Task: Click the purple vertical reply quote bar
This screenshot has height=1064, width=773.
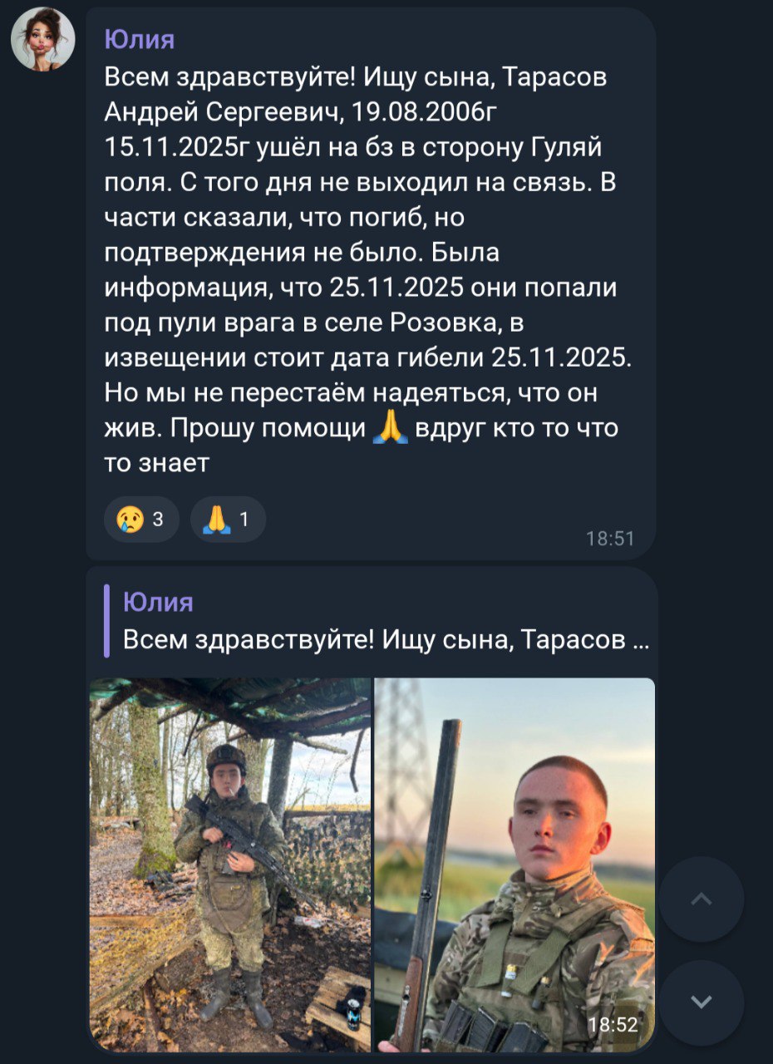Action: tap(106, 620)
